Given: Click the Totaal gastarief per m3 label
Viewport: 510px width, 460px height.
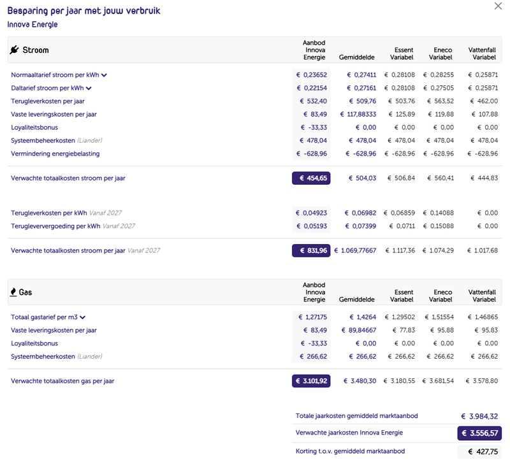Looking at the screenshot, I should [44, 317].
